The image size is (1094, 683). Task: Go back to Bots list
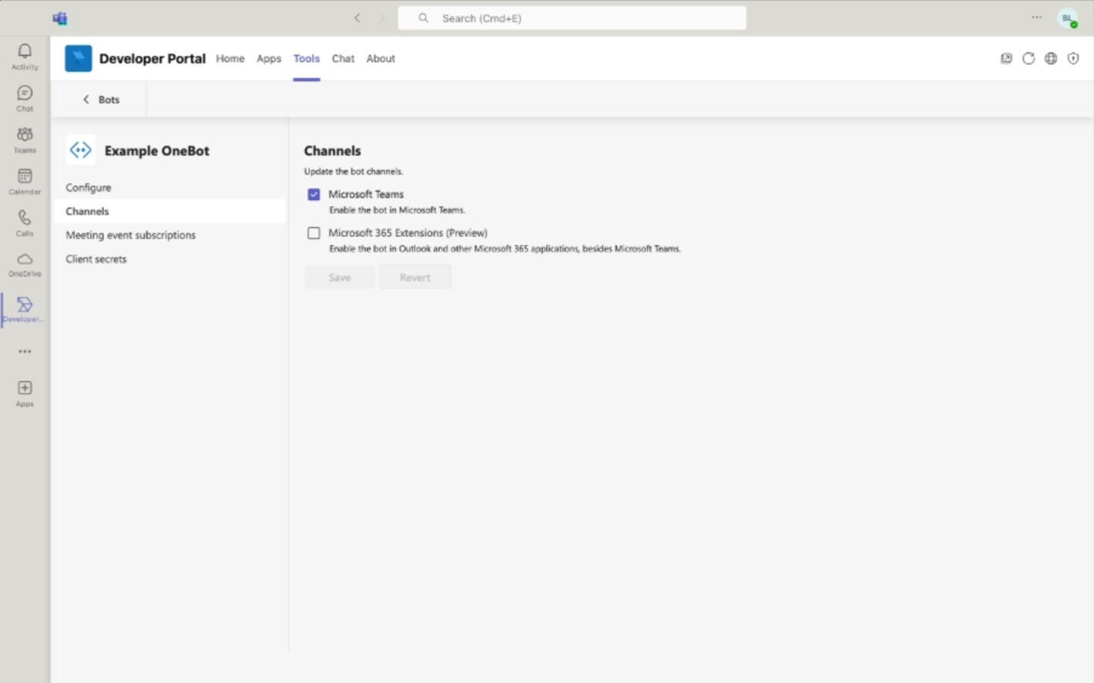pos(100,100)
